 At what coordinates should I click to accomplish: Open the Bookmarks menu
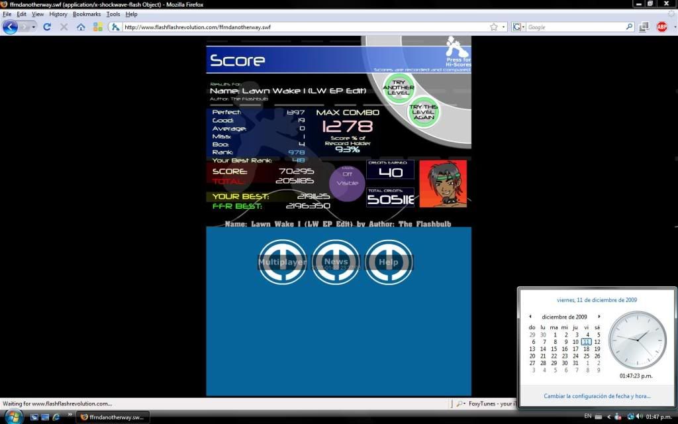coord(87,14)
